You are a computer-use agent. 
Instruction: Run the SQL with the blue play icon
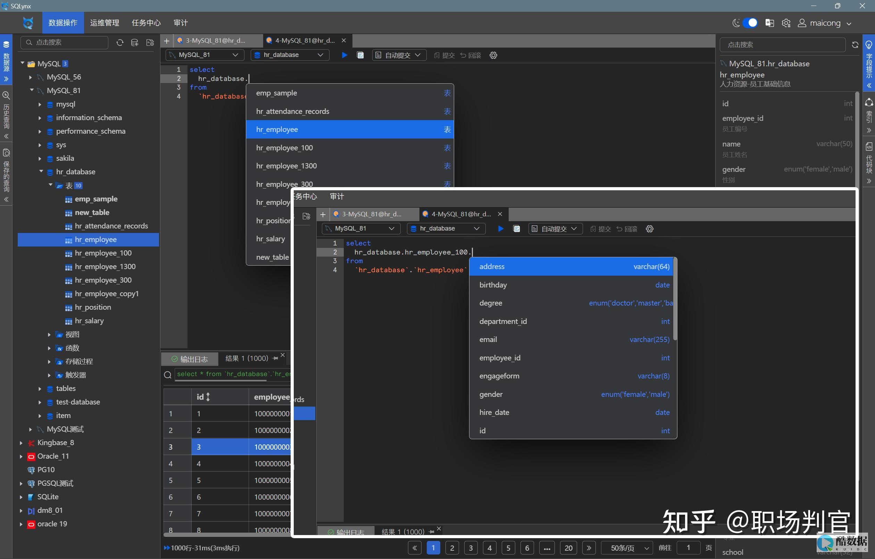(x=344, y=55)
